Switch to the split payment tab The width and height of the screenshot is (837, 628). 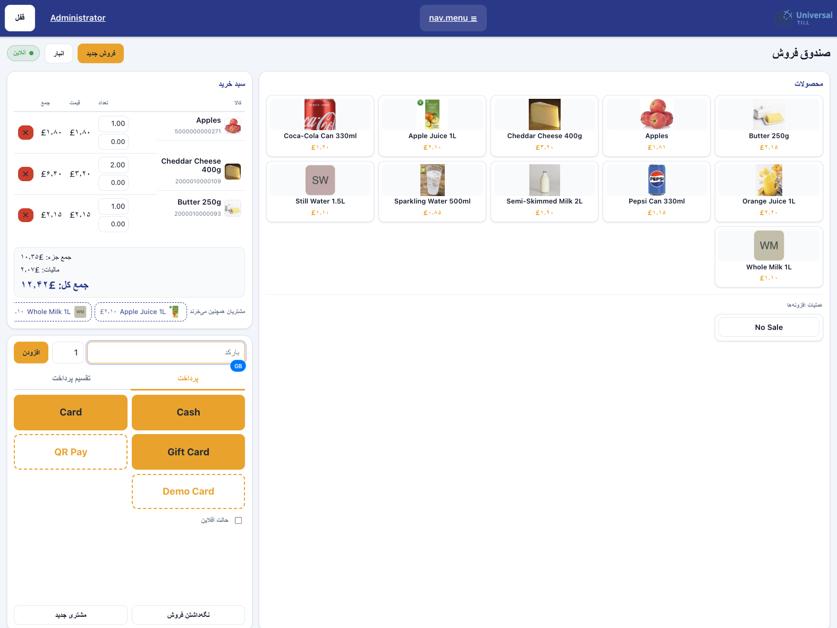click(71, 378)
